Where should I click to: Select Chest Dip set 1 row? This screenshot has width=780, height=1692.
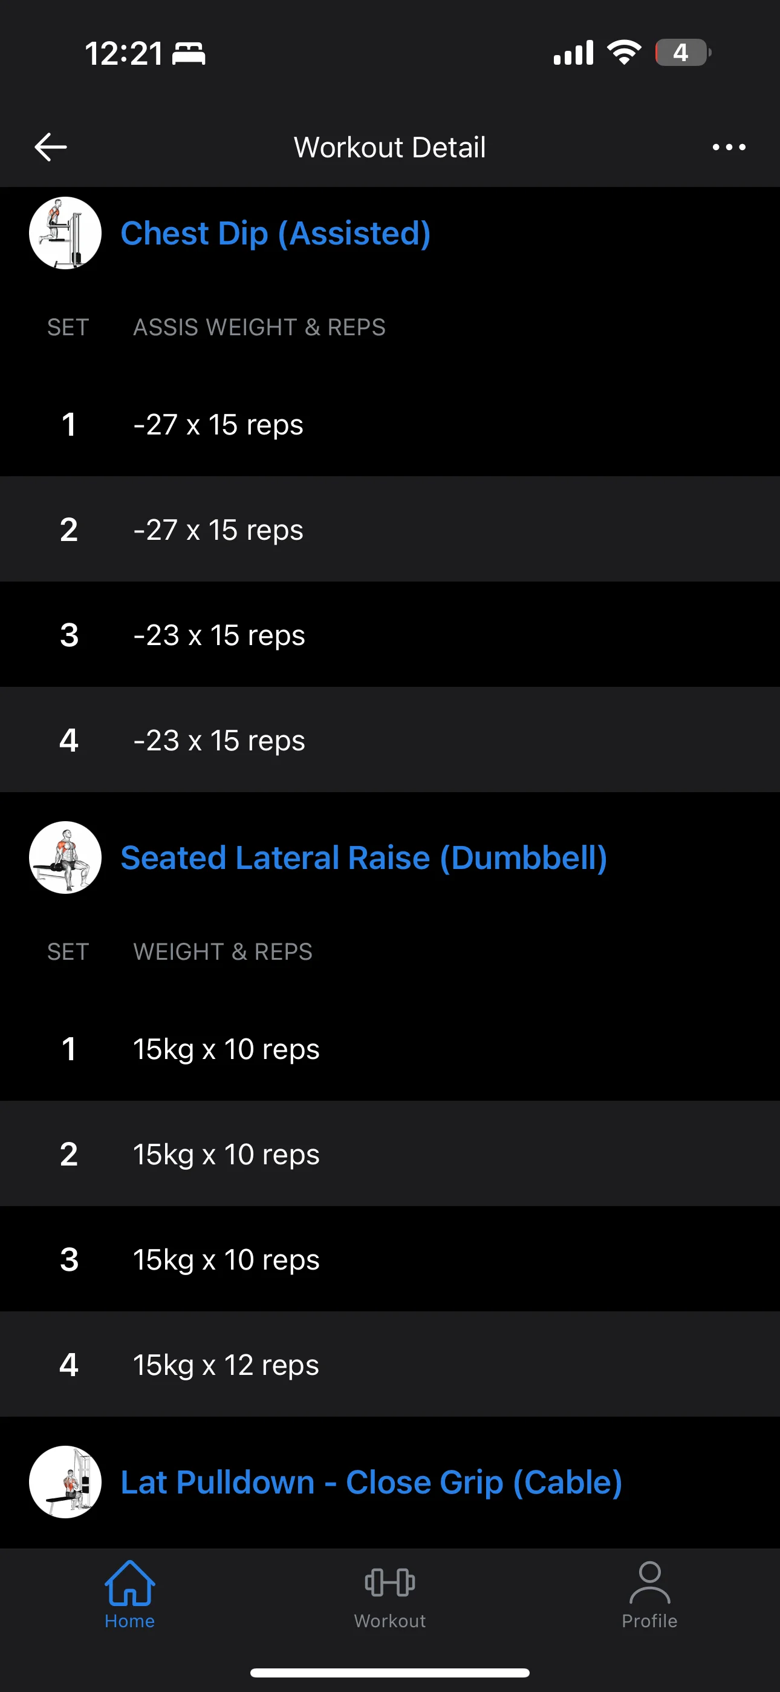click(x=390, y=424)
